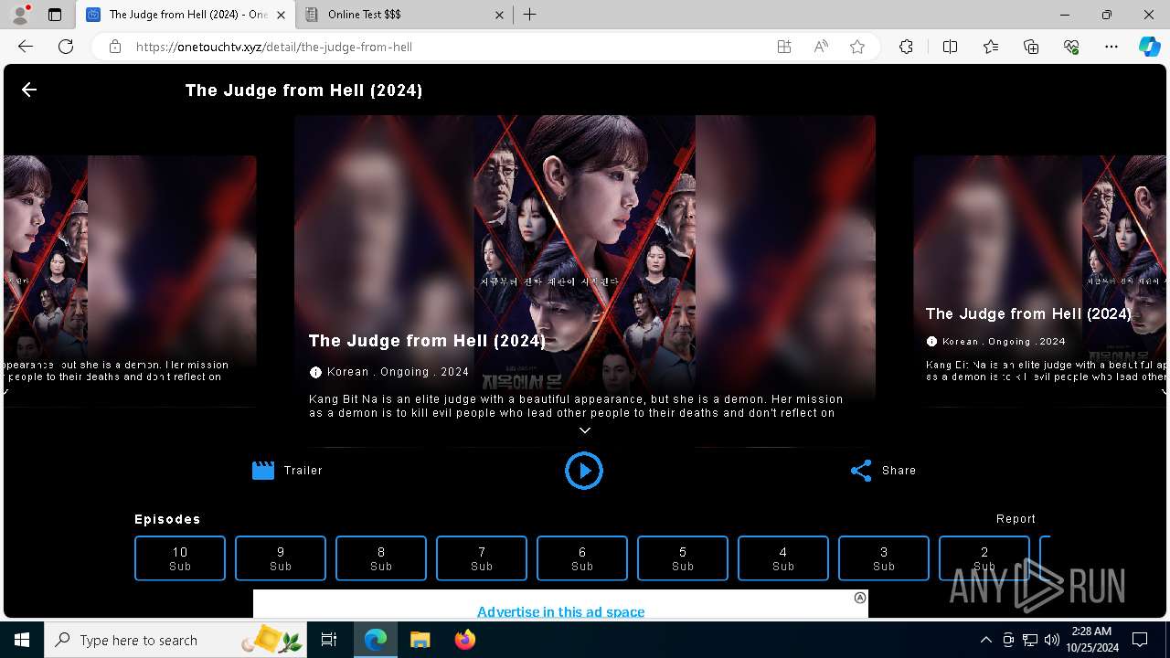This screenshot has width=1170, height=658.
Task: Open the tab actions menu icon
Action: [55, 15]
